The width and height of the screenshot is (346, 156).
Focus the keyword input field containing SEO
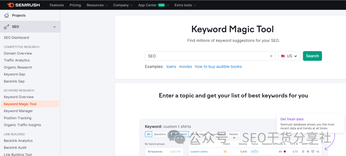click(x=210, y=56)
